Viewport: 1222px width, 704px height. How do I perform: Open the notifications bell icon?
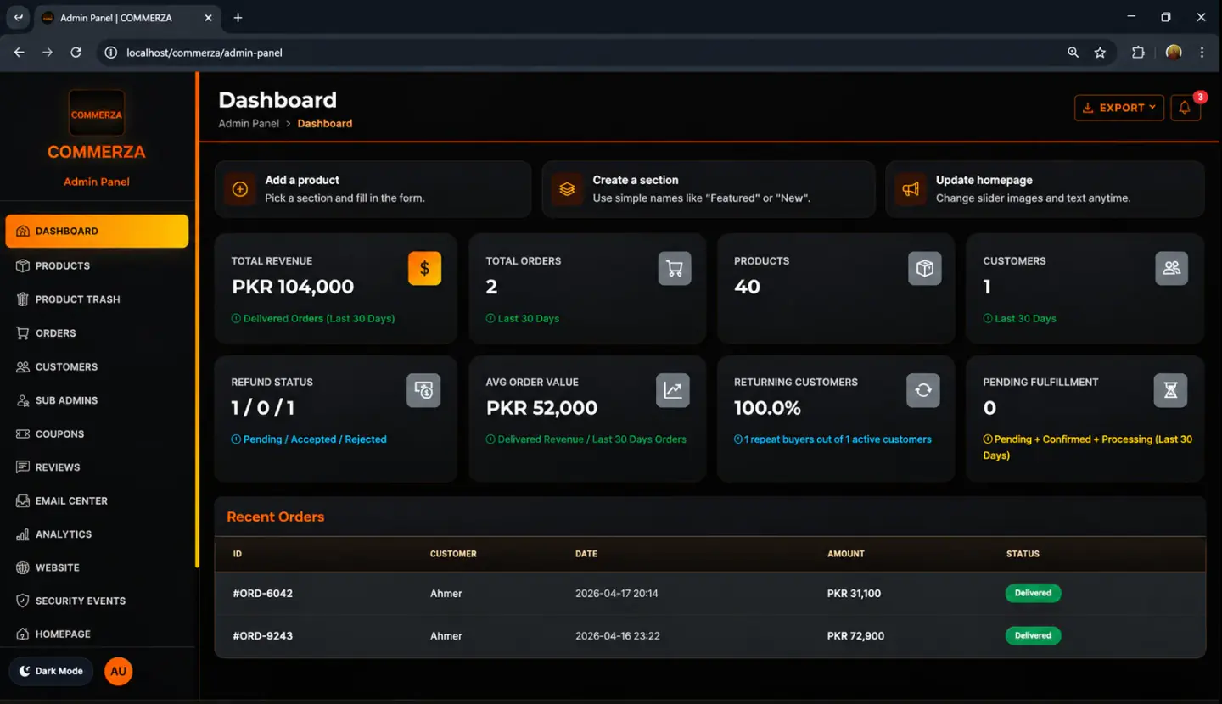1185,108
